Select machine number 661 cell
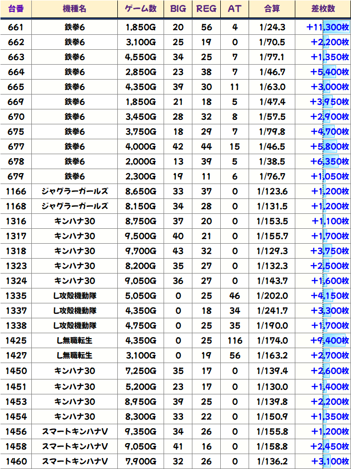Viewport: 351px width, 469px height. pyautogui.click(x=16, y=27)
